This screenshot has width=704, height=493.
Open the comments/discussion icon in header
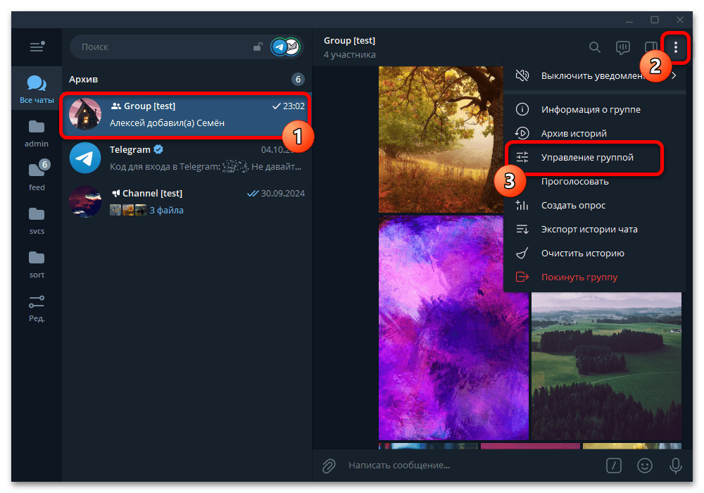pos(623,47)
